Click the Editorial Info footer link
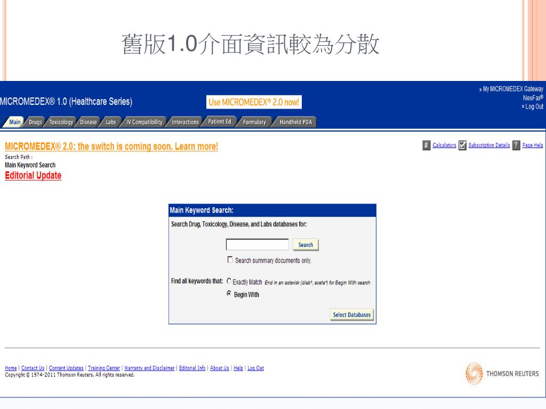Image resolution: width=546 pixels, height=409 pixels. click(192, 368)
